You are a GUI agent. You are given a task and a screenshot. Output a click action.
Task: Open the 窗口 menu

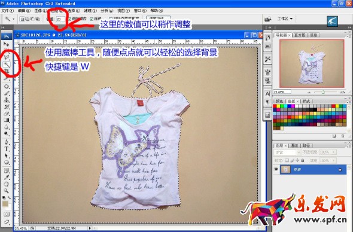140,11
